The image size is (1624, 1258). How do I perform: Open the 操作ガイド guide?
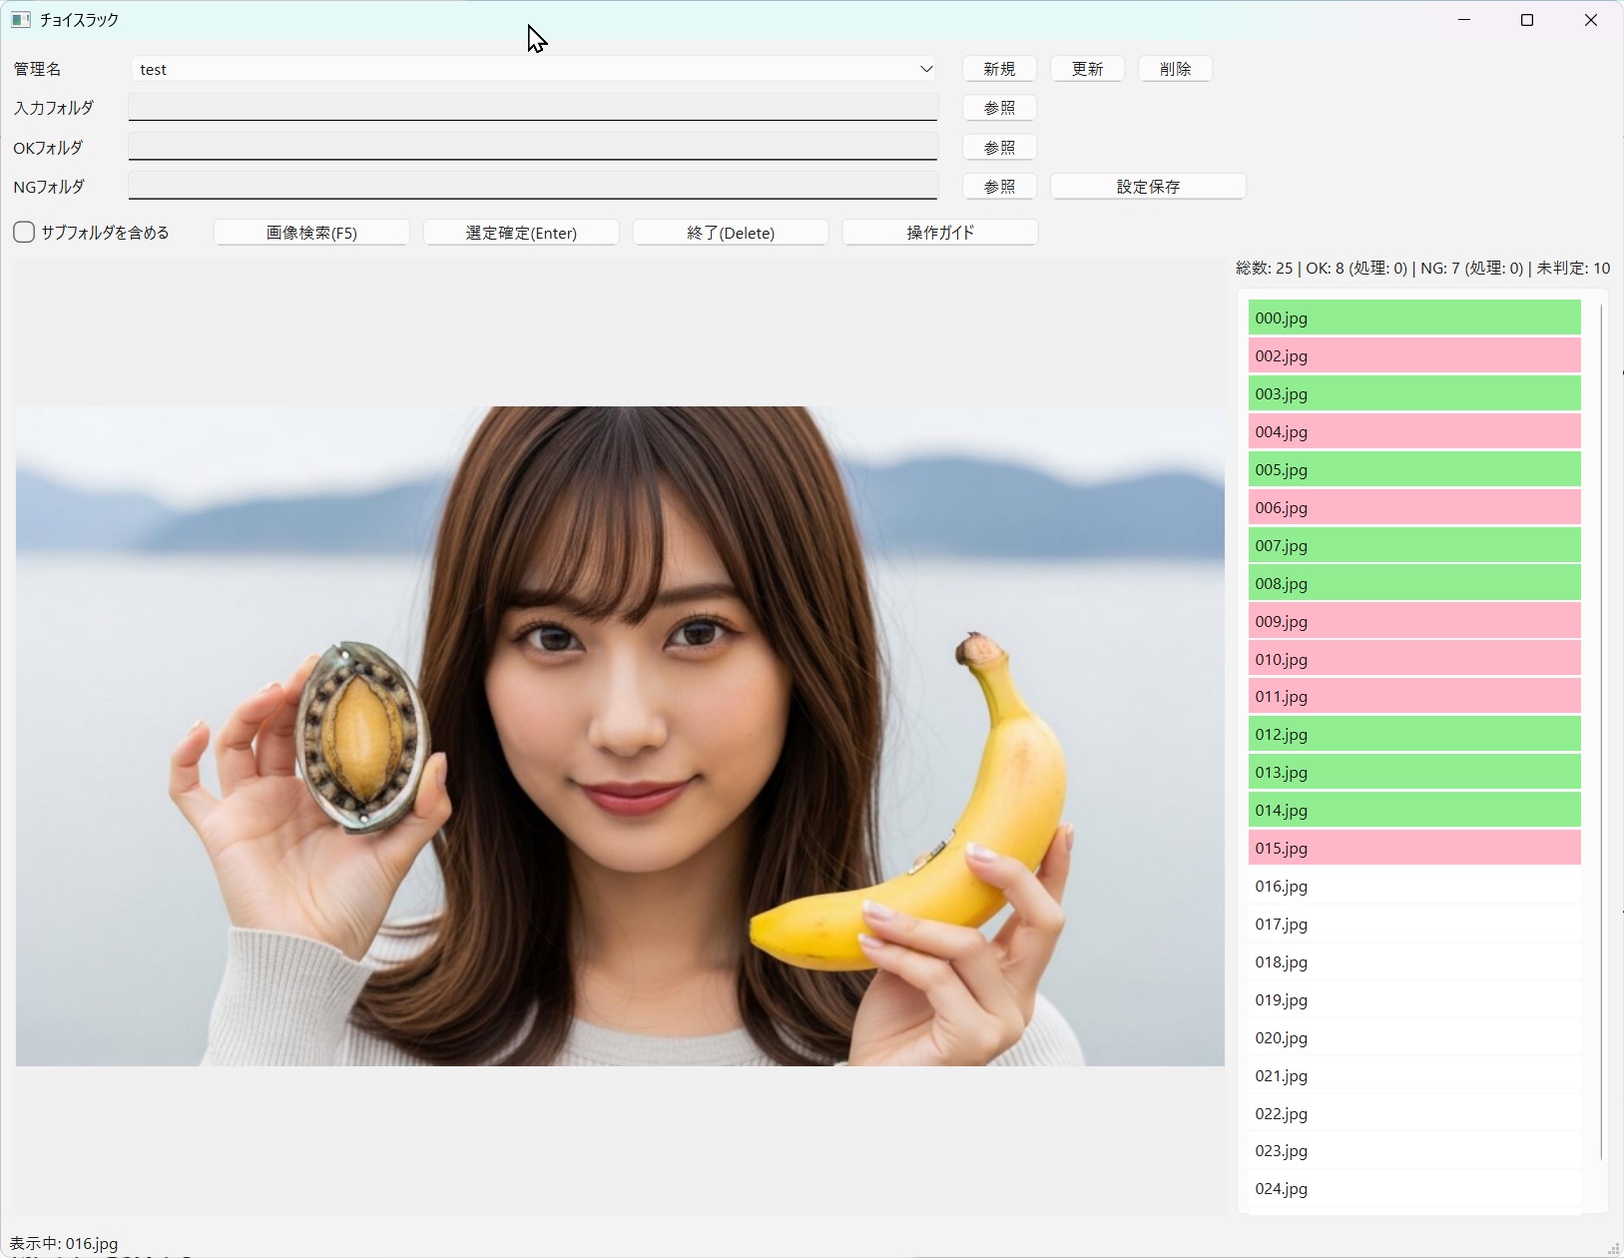pos(940,233)
